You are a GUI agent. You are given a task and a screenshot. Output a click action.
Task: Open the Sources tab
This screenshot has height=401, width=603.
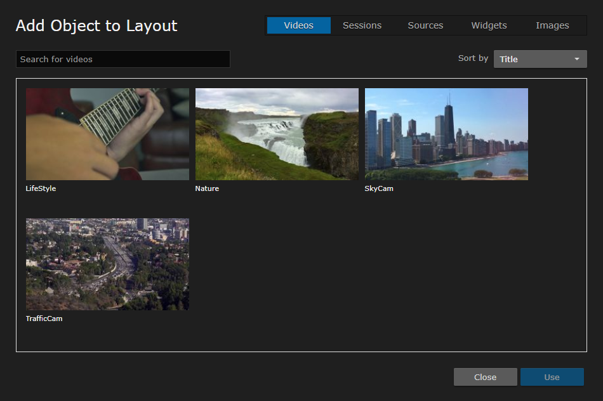click(x=425, y=25)
